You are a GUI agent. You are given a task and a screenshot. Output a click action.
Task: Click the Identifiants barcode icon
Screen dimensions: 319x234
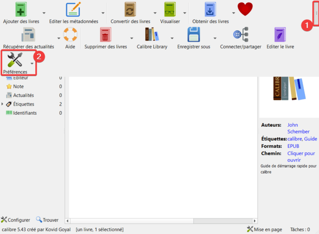pyautogui.click(x=9, y=113)
